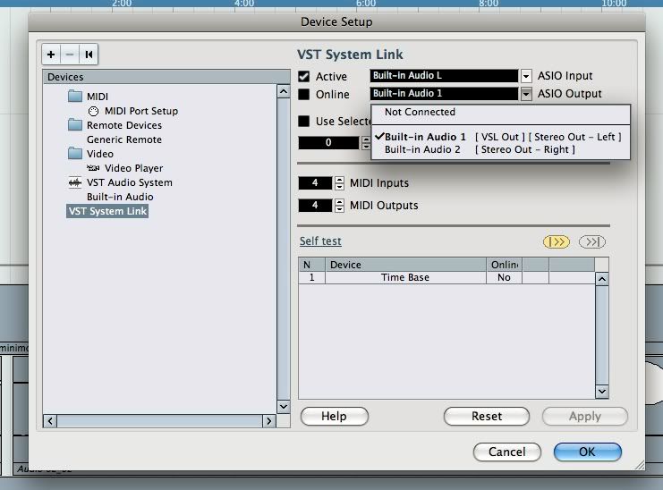Open the Self test link
The height and width of the screenshot is (490, 663).
pyautogui.click(x=320, y=241)
